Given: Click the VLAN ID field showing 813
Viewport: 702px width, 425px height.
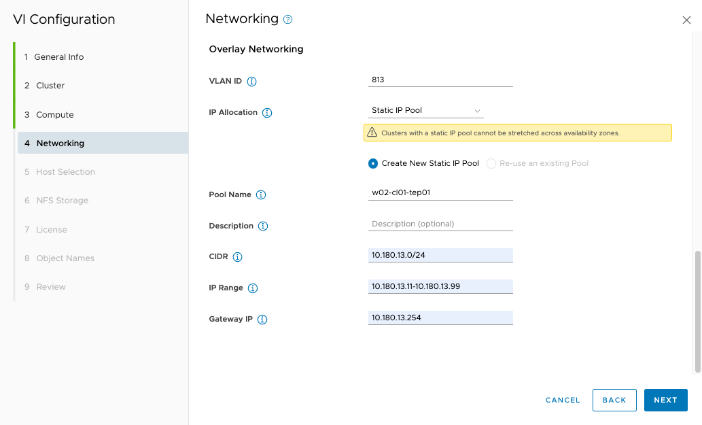Looking at the screenshot, I should point(440,80).
